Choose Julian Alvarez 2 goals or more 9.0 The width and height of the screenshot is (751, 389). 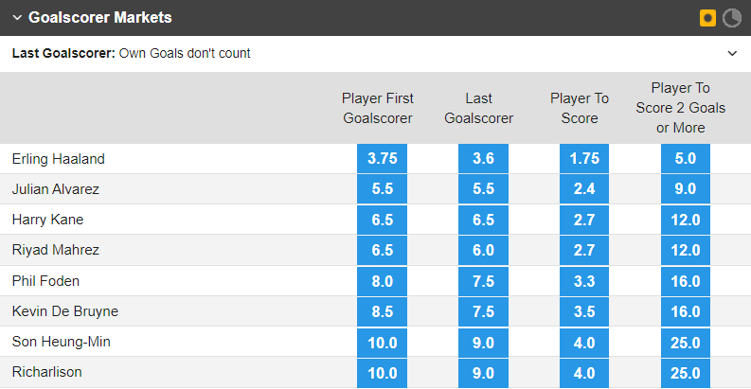coord(686,188)
